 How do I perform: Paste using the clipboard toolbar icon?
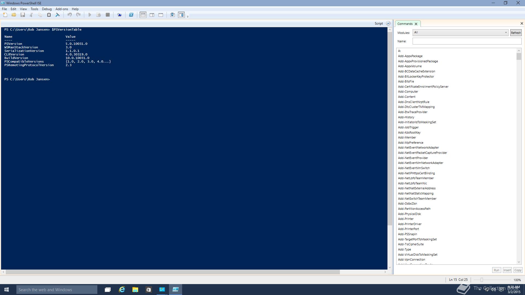click(49, 15)
